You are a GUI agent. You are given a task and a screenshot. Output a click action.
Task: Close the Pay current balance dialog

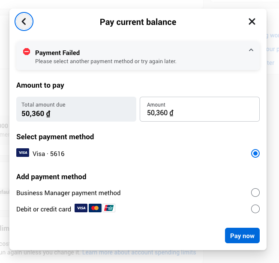pos(252,21)
